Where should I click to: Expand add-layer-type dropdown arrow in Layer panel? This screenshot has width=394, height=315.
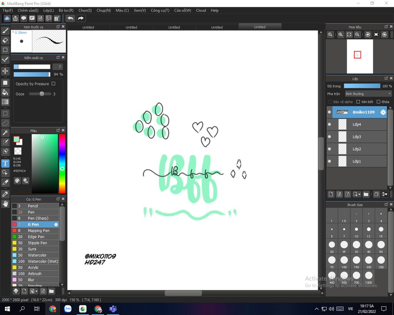click(359, 194)
